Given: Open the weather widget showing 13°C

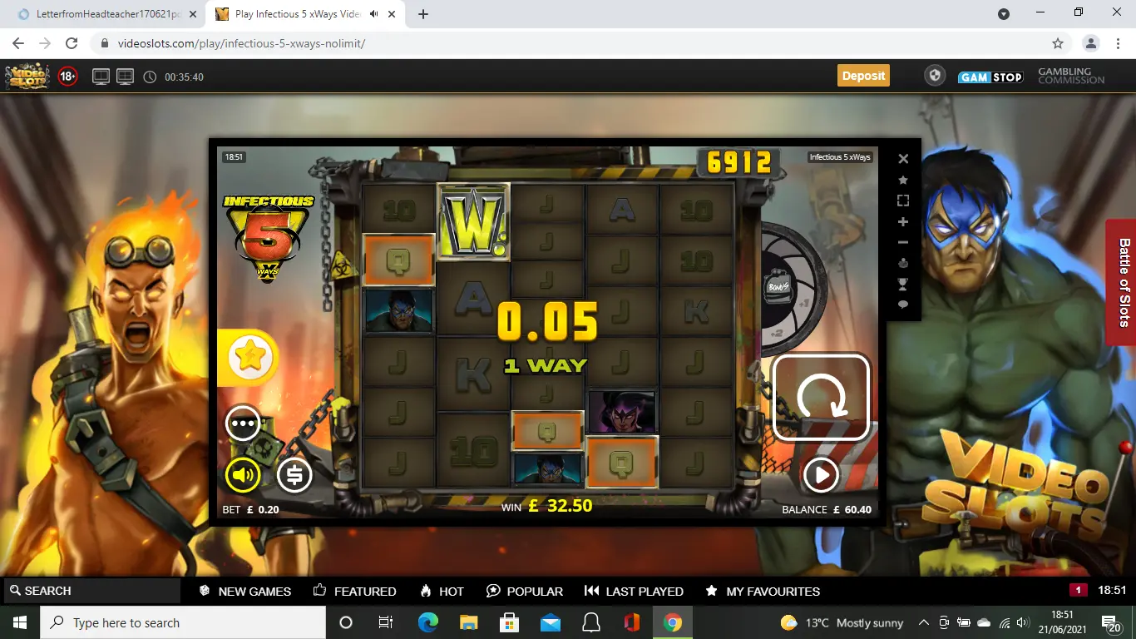Looking at the screenshot, I should click(x=842, y=622).
